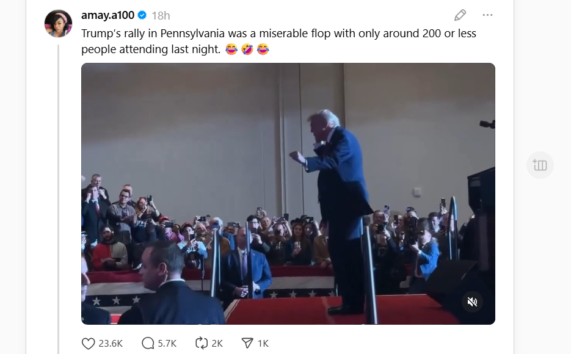This screenshot has width=571, height=354.
Task: Click the blue verified badge
Action: (142, 15)
